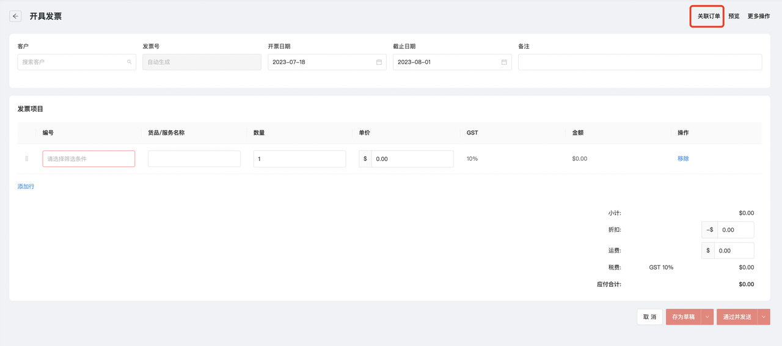This screenshot has width=782, height=346.
Task: Click 存为草稿 button
Action: pos(683,317)
